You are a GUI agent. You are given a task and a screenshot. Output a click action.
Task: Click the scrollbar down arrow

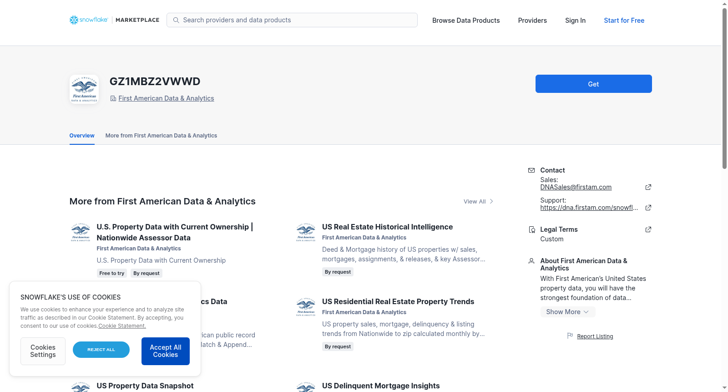pos(724,388)
